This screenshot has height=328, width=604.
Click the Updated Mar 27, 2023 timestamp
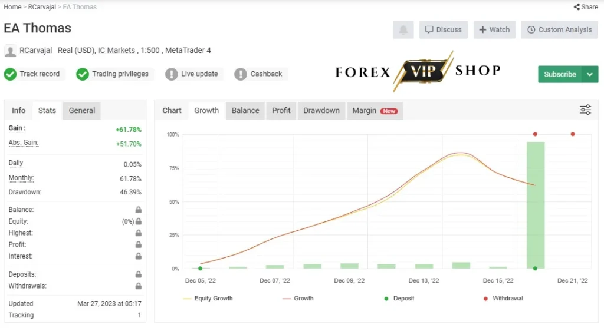pyautogui.click(x=109, y=303)
